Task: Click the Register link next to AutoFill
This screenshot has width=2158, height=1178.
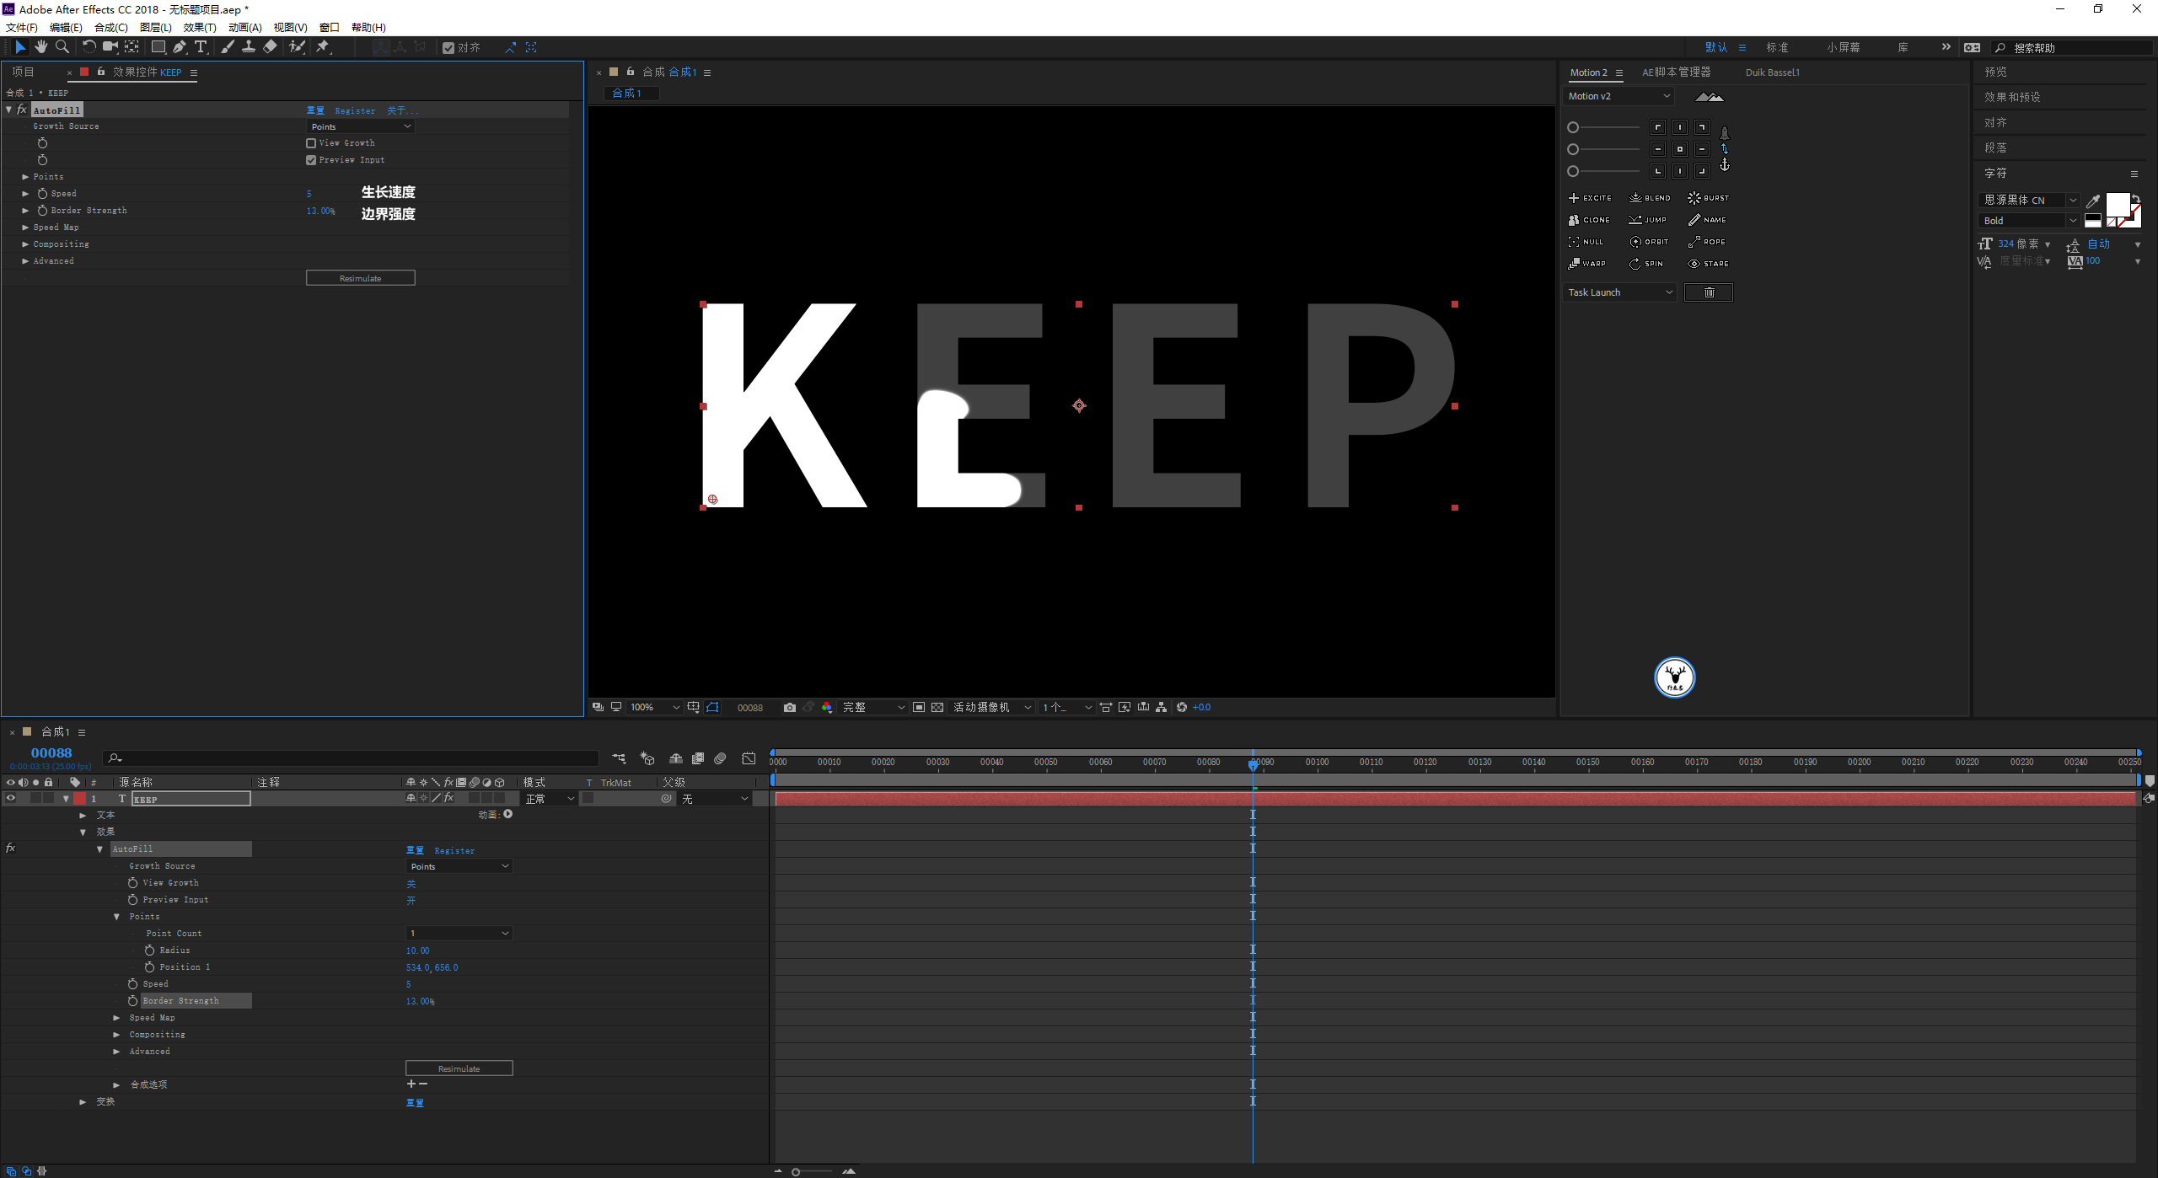Action: pos(355,110)
